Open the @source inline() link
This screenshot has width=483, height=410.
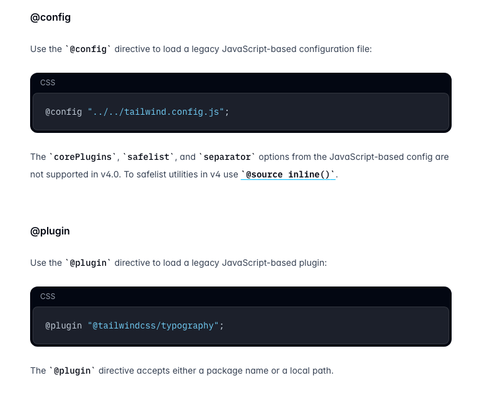click(289, 175)
